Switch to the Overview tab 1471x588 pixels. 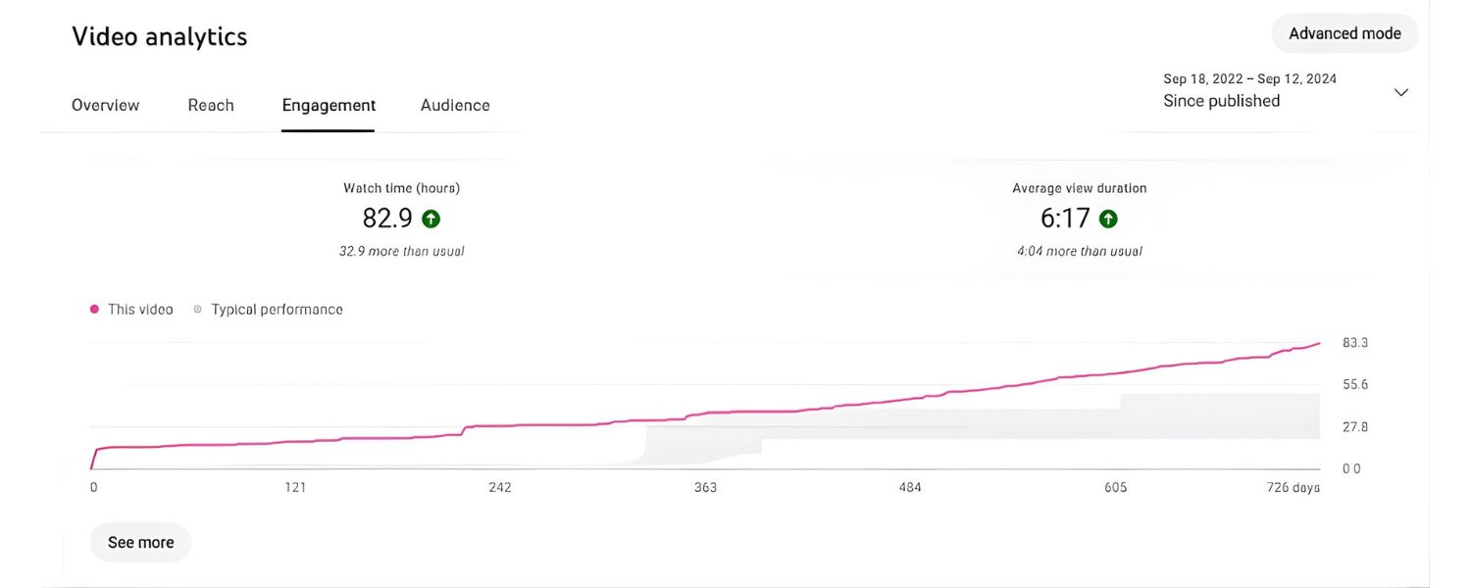(105, 105)
